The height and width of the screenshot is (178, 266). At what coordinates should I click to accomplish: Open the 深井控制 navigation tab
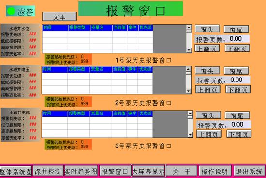pyautogui.click(x=48, y=171)
